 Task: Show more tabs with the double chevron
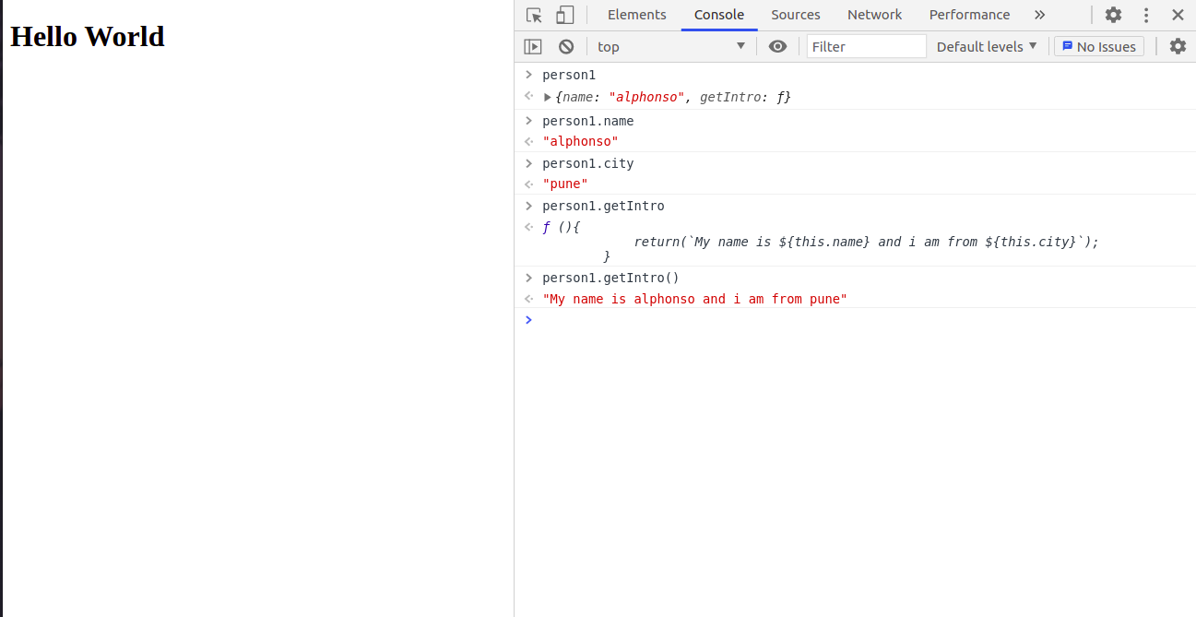tap(1039, 15)
